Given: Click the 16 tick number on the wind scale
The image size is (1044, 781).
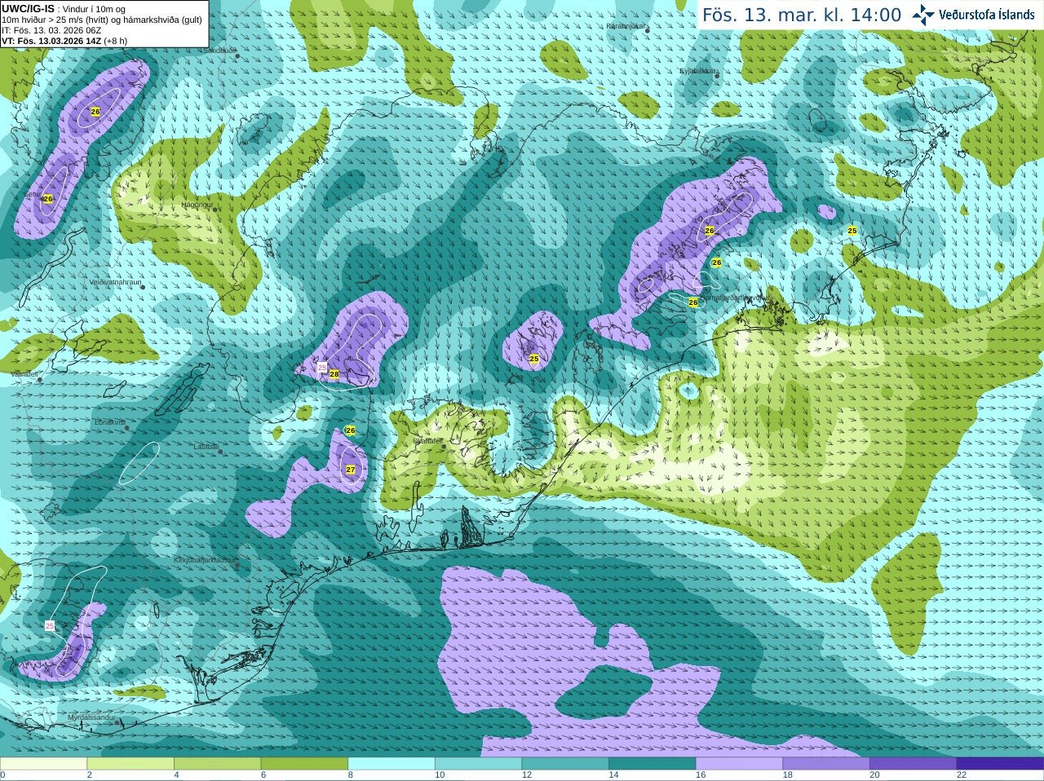Looking at the screenshot, I should point(701,775).
